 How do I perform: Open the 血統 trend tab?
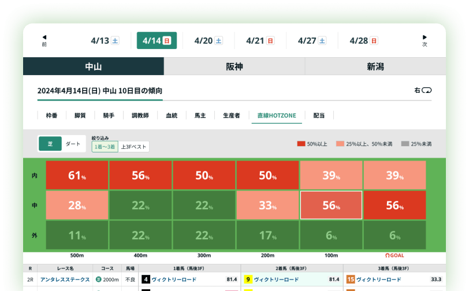click(x=172, y=115)
